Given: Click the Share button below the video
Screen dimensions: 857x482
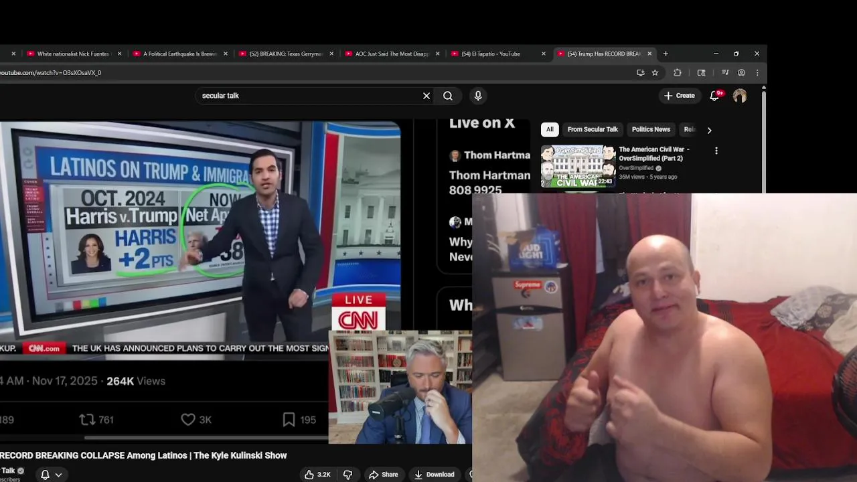Looking at the screenshot, I should [383, 474].
